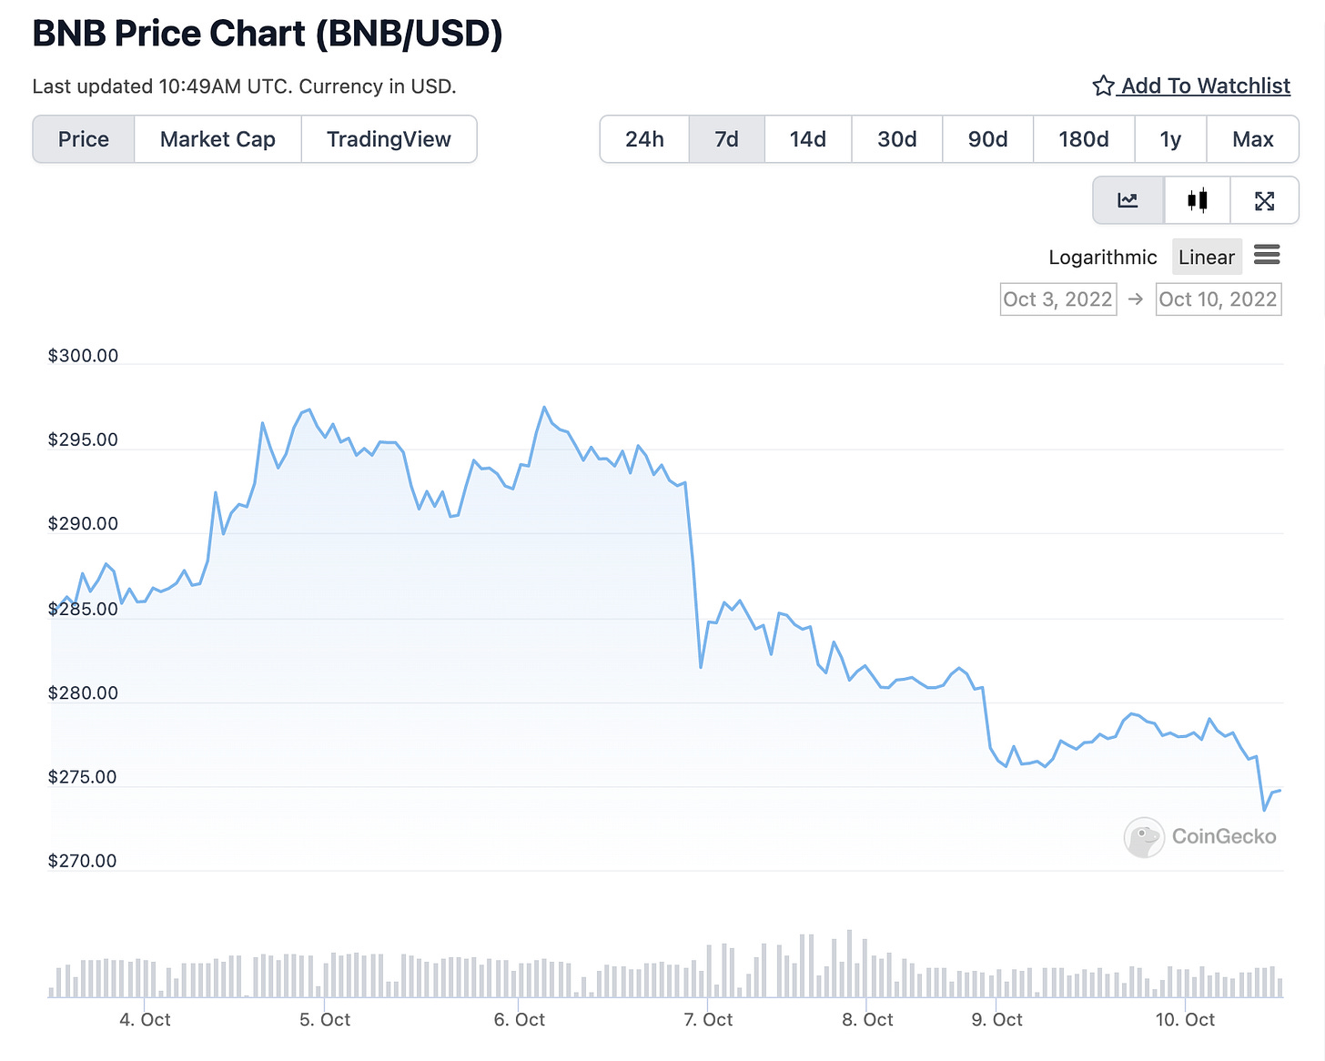Show the 1y time range
This screenshot has height=1061, width=1325.
pyautogui.click(x=1170, y=139)
